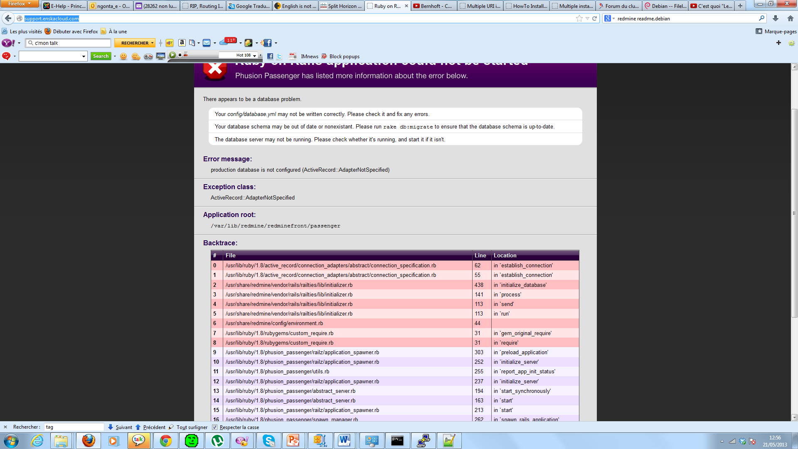
Task: Click the Block popups toolbar button
Action: [x=340, y=56]
